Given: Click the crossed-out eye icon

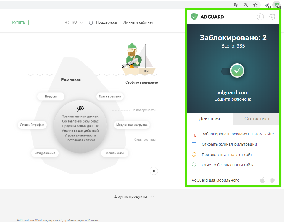Looking at the screenshot, I should [x=80, y=108].
